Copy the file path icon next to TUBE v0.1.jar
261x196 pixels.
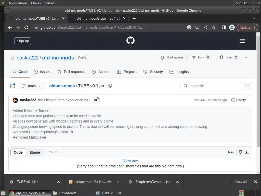110,86
